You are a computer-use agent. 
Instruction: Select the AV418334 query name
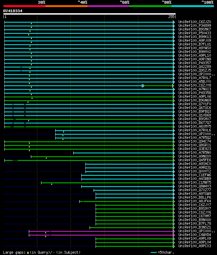13,11
